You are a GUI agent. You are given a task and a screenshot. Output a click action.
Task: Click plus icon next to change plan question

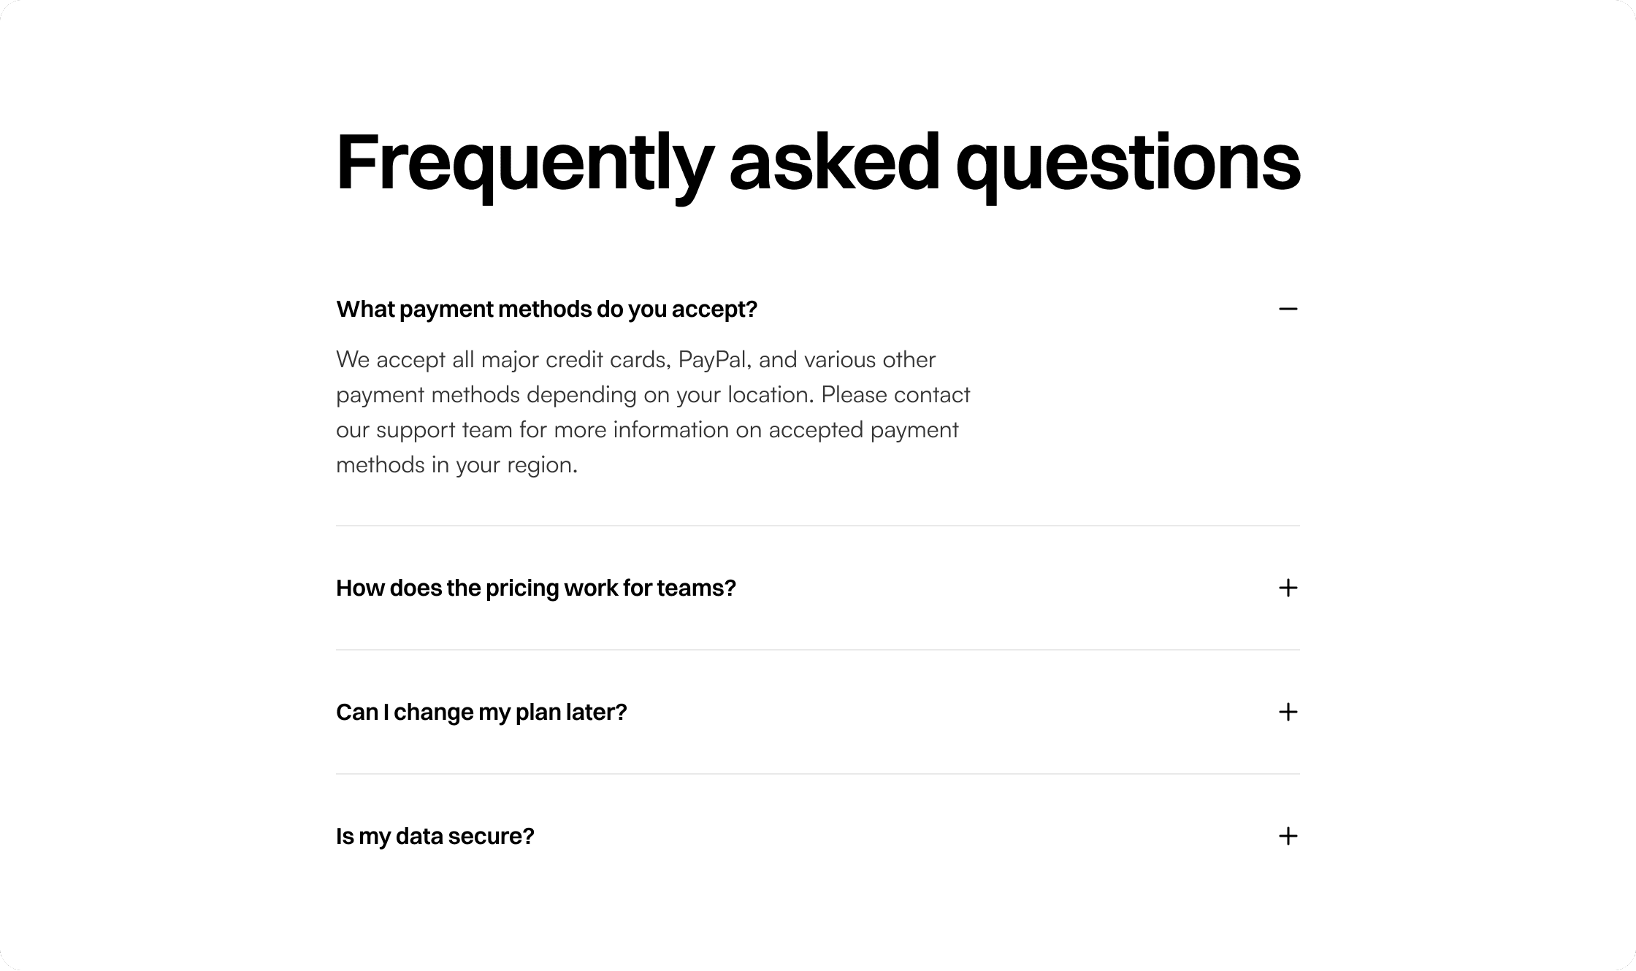[x=1288, y=712]
